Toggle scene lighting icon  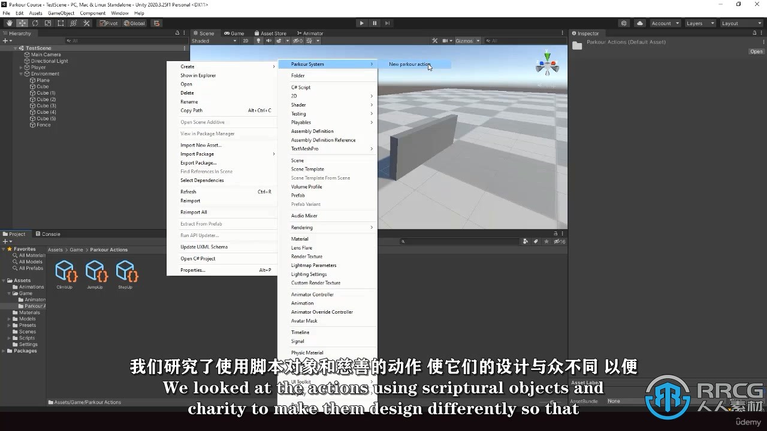(x=259, y=41)
